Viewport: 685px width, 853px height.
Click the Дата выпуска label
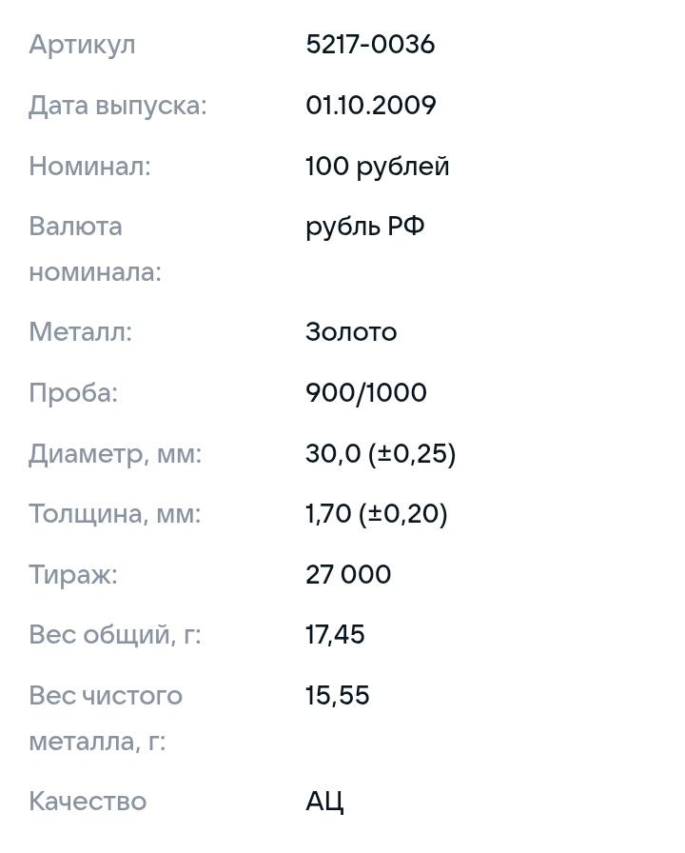tap(117, 106)
